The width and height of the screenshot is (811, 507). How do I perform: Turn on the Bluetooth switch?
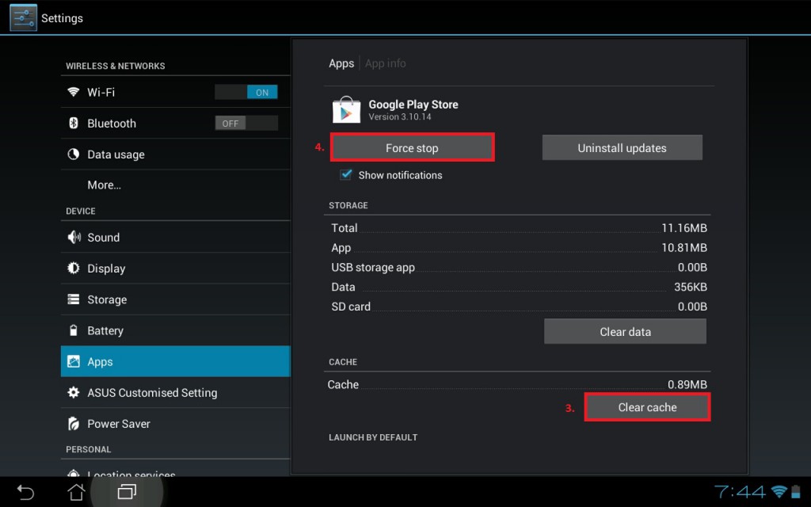point(246,123)
